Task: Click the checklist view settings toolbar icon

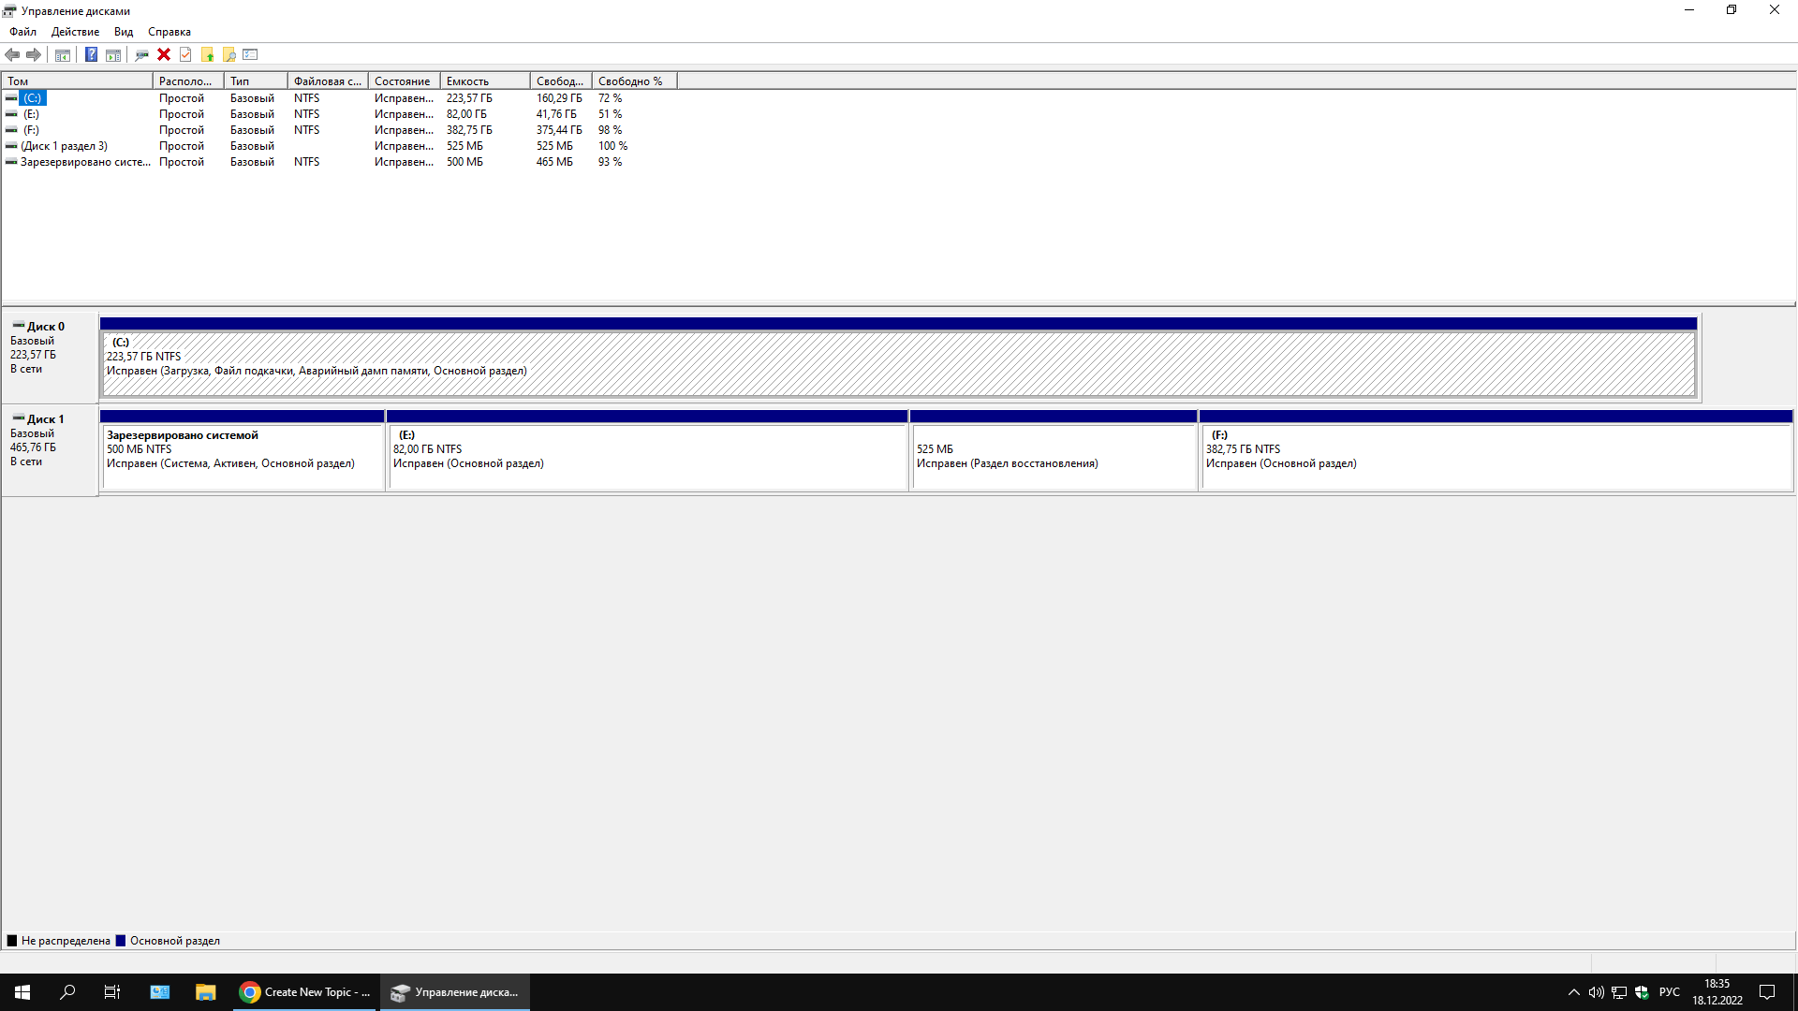Action: click(250, 54)
